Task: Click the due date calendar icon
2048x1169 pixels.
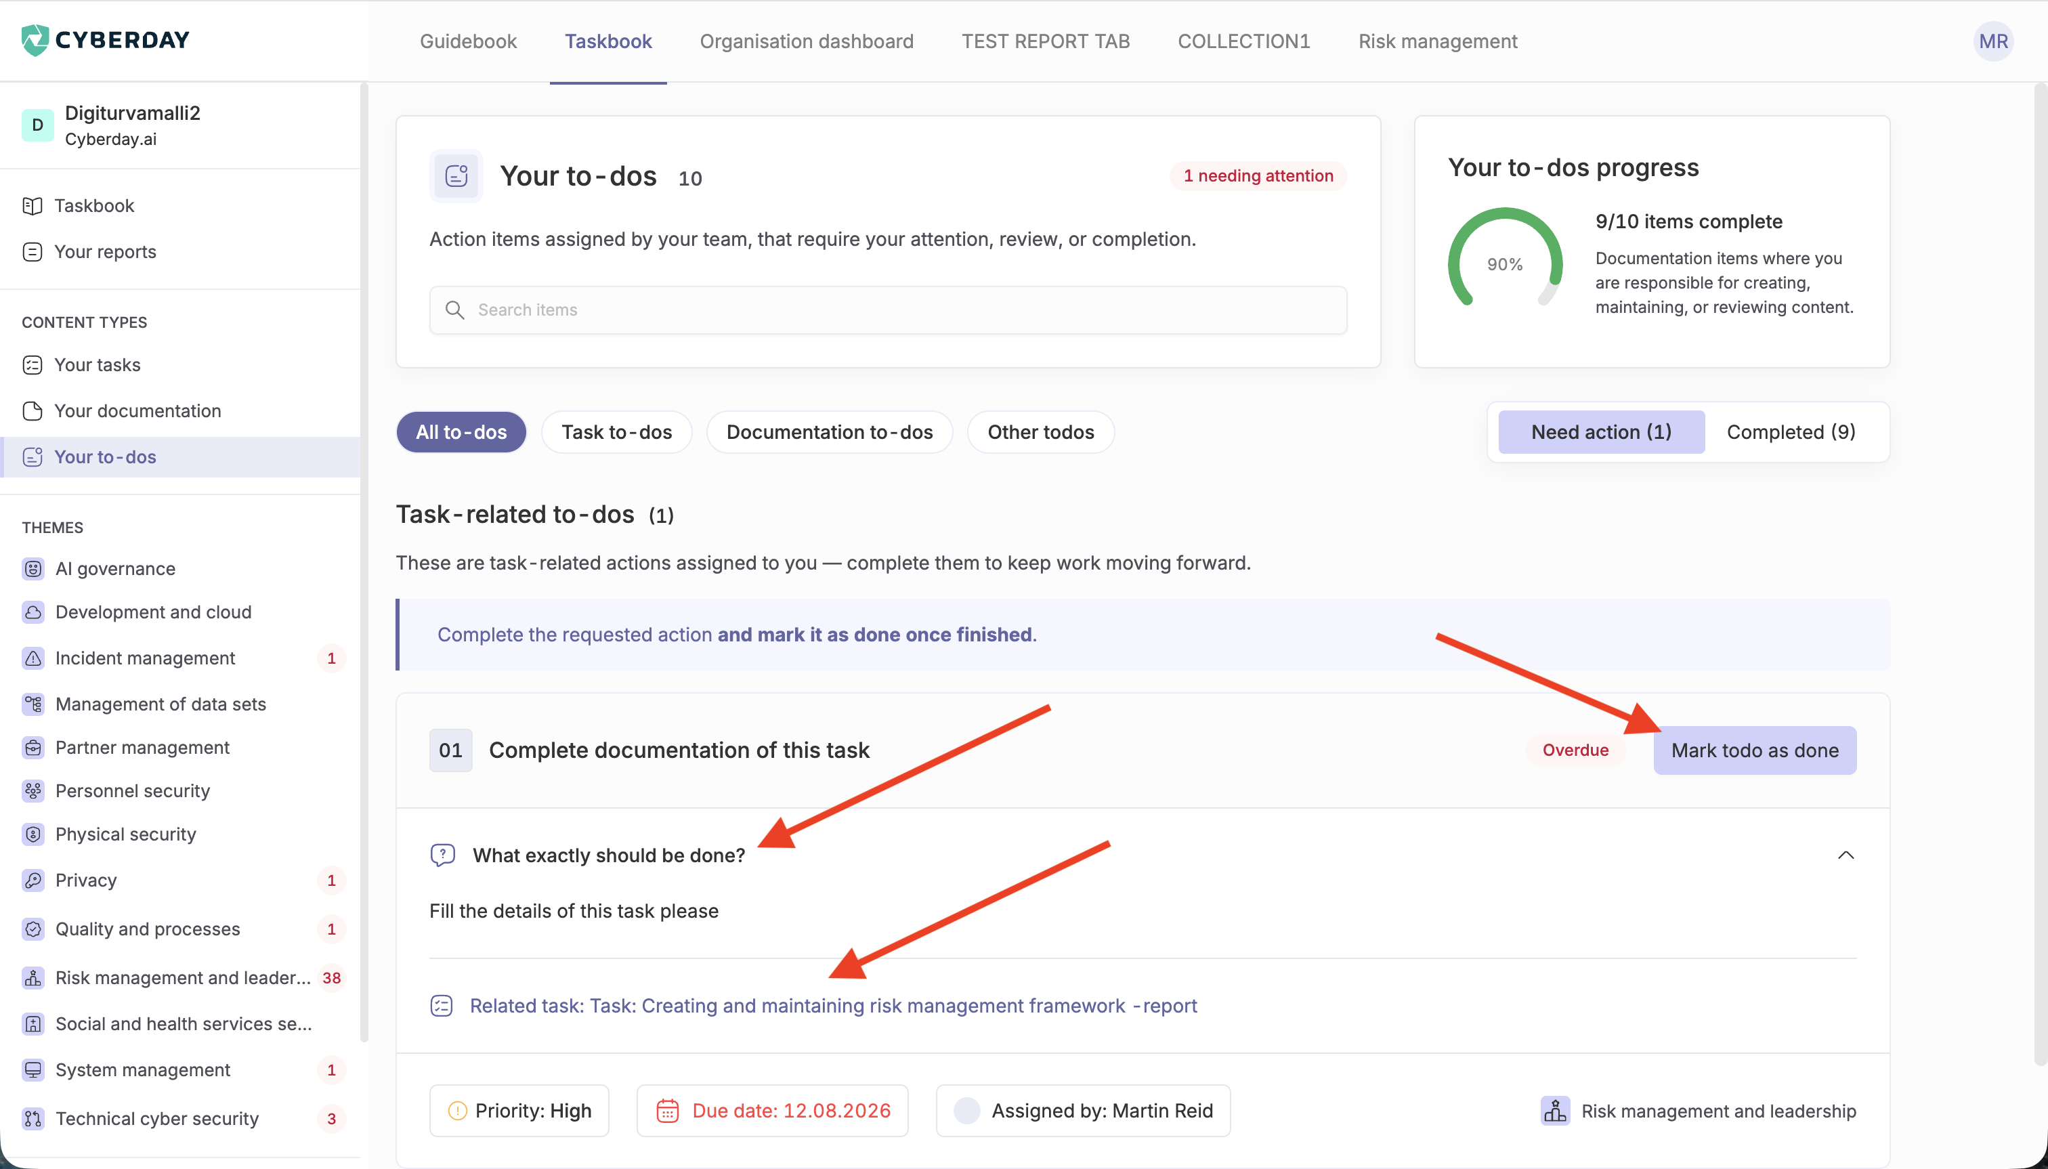Action: [x=668, y=1110]
